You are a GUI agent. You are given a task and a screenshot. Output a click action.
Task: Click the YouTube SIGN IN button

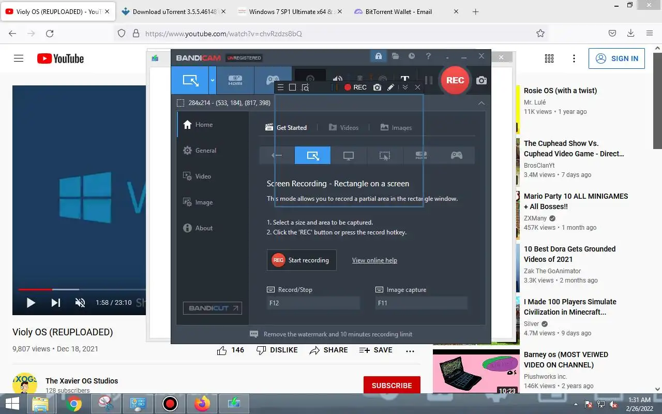click(616, 58)
